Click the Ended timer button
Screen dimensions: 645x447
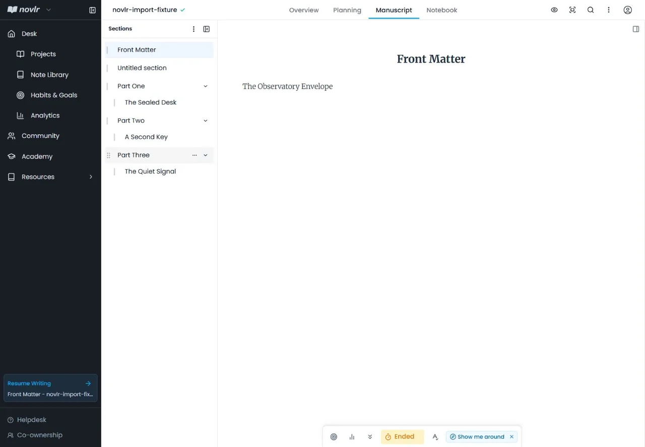pyautogui.click(x=402, y=437)
